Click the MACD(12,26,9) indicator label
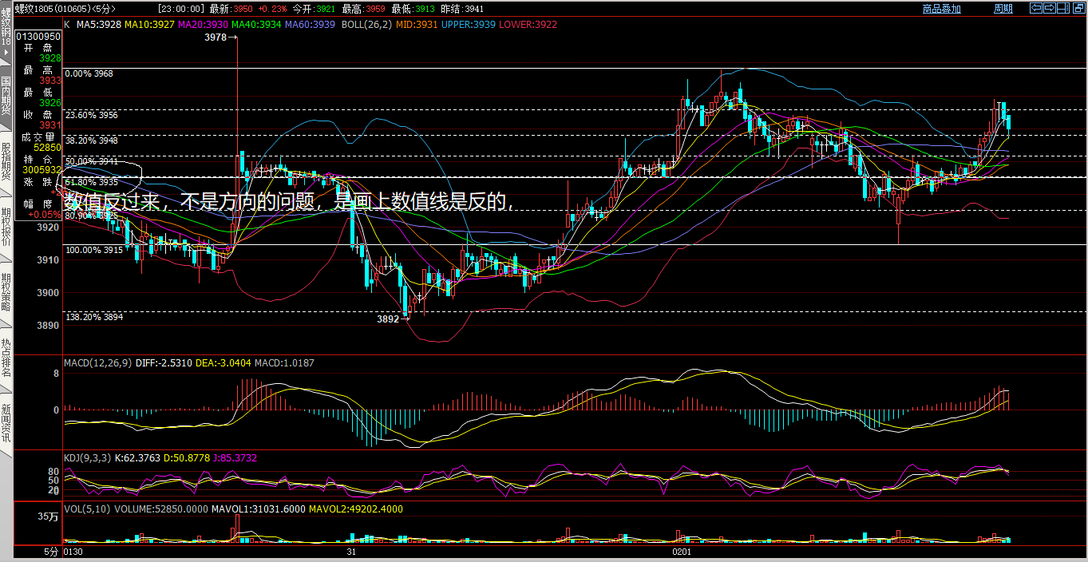This screenshot has height=562, width=1088. [x=97, y=363]
